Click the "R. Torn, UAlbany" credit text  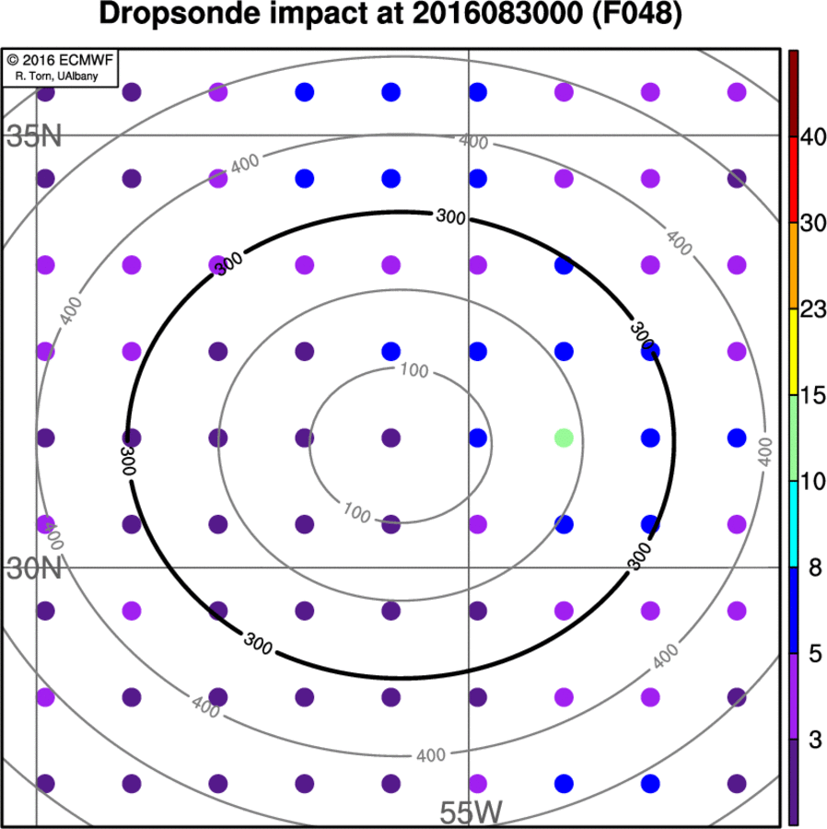coord(56,76)
